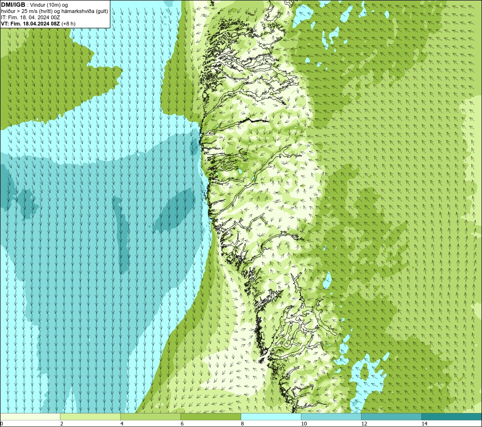
Task: Click the legend label '6'
Action: (x=182, y=424)
